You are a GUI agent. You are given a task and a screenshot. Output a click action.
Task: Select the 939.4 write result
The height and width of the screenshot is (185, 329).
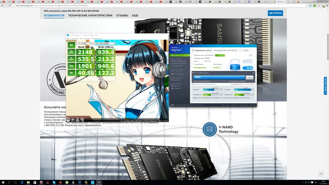click(x=106, y=52)
